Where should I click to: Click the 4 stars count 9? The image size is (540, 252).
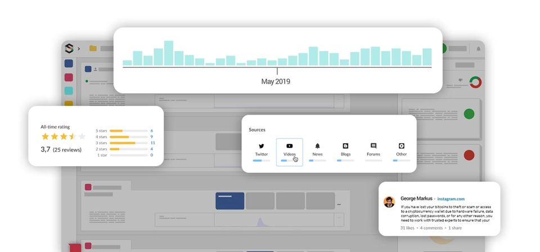[151, 137]
